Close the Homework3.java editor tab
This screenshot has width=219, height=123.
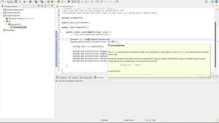tap(75, 6)
